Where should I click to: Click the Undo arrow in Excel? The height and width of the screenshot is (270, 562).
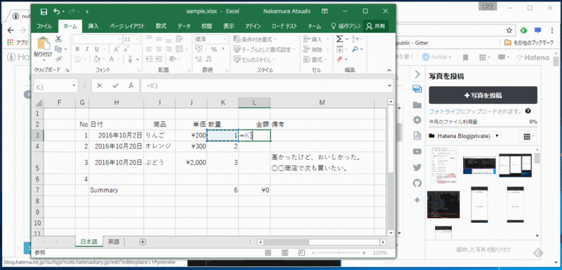click(57, 11)
